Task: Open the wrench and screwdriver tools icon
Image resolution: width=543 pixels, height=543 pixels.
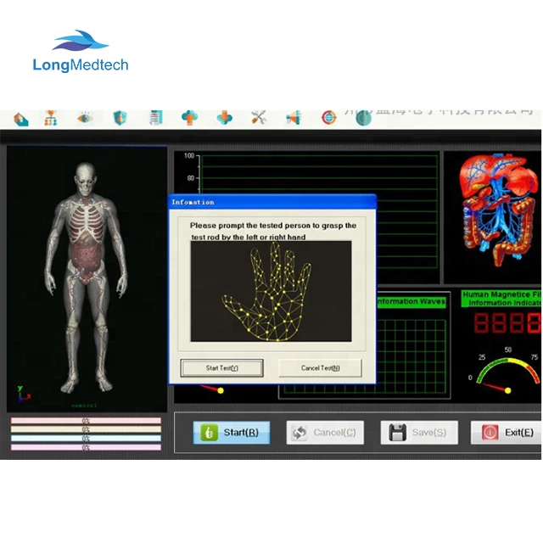Action: click(259, 118)
